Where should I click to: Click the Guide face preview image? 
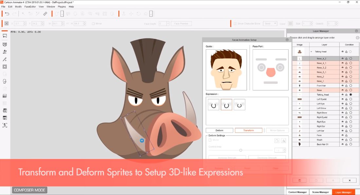tap(226, 70)
